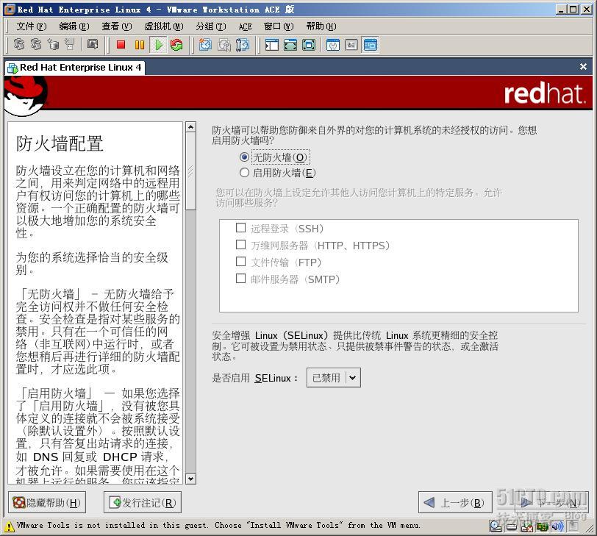This screenshot has height=536, width=597.
Task: Click the appliance view toolbar icon
Action: [351, 45]
